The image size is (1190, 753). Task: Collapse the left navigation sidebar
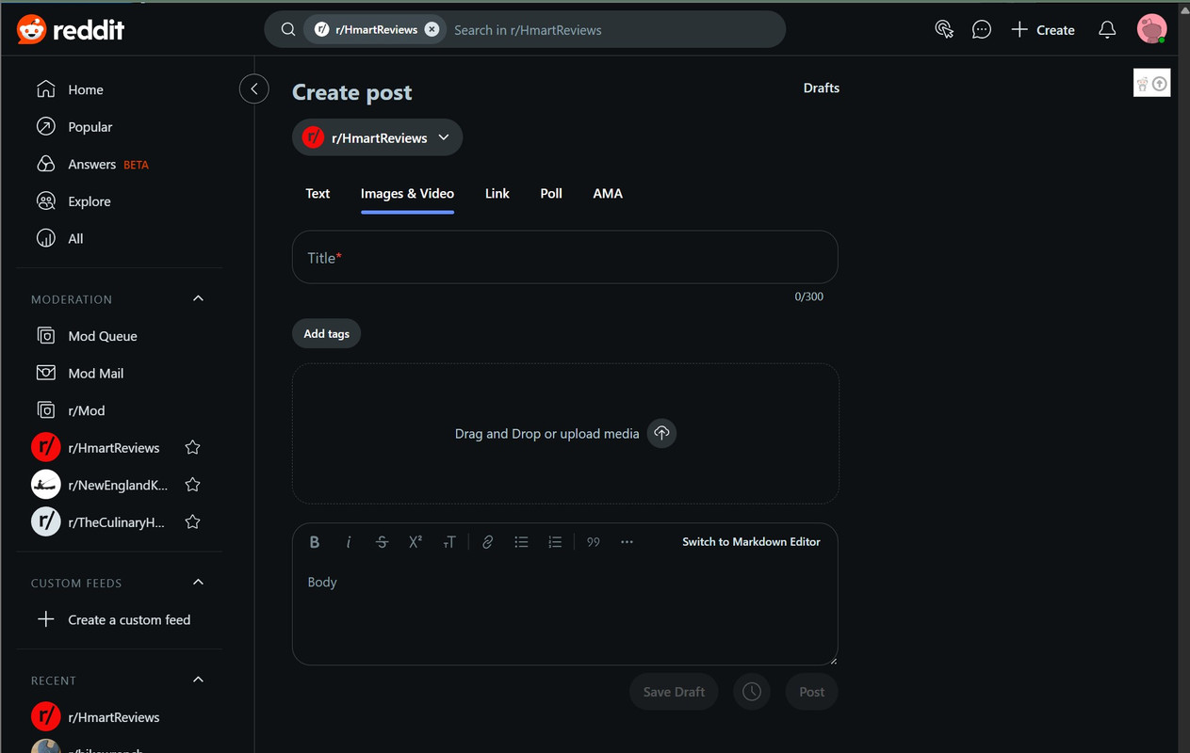click(x=254, y=88)
